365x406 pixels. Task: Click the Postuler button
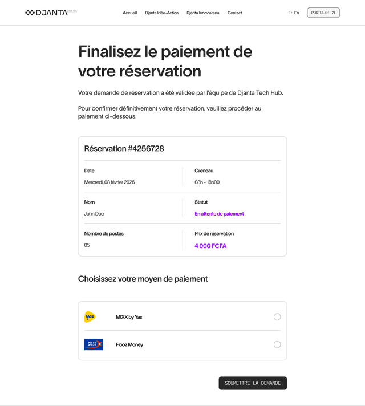point(323,13)
